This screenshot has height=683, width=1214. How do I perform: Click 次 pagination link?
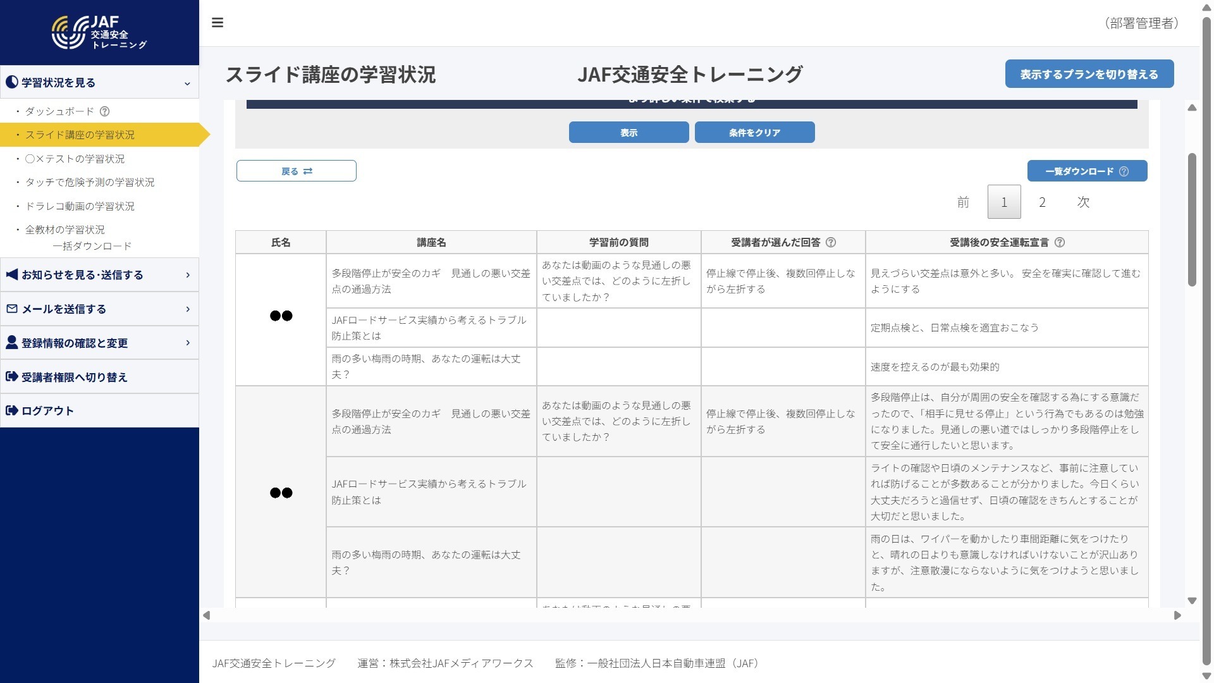[x=1083, y=202]
